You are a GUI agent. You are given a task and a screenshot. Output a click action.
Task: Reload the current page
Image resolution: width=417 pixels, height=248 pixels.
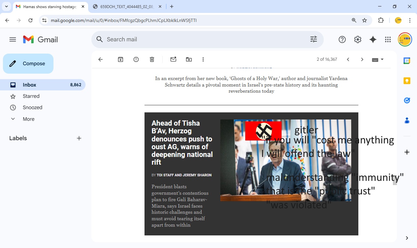pyautogui.click(x=30, y=20)
